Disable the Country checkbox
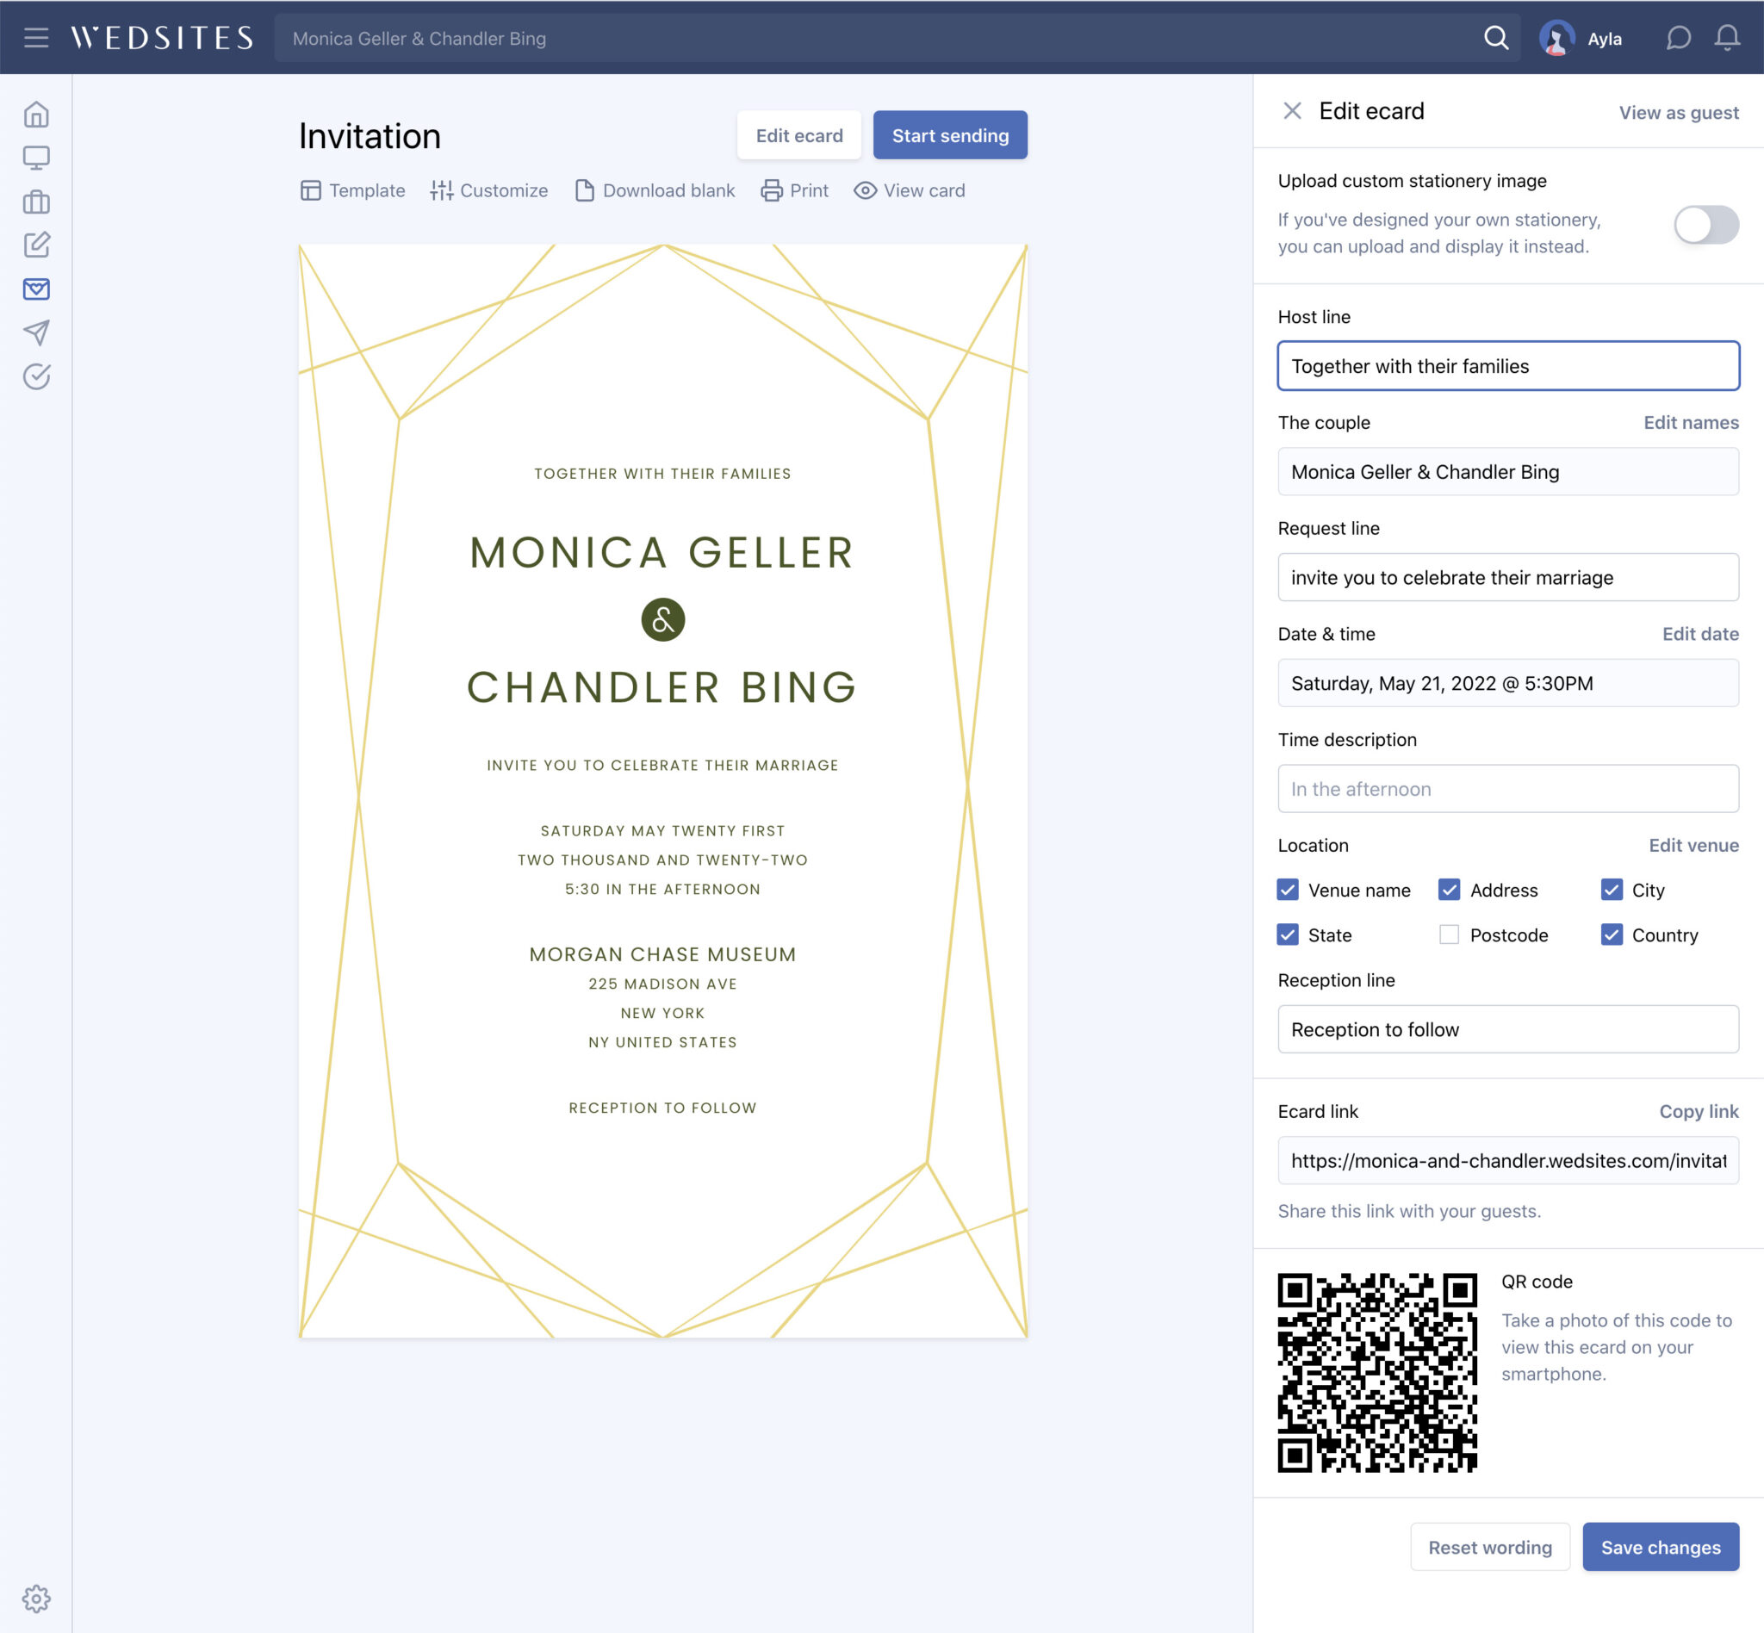Screen dimensions: 1764x1633 1612,934
